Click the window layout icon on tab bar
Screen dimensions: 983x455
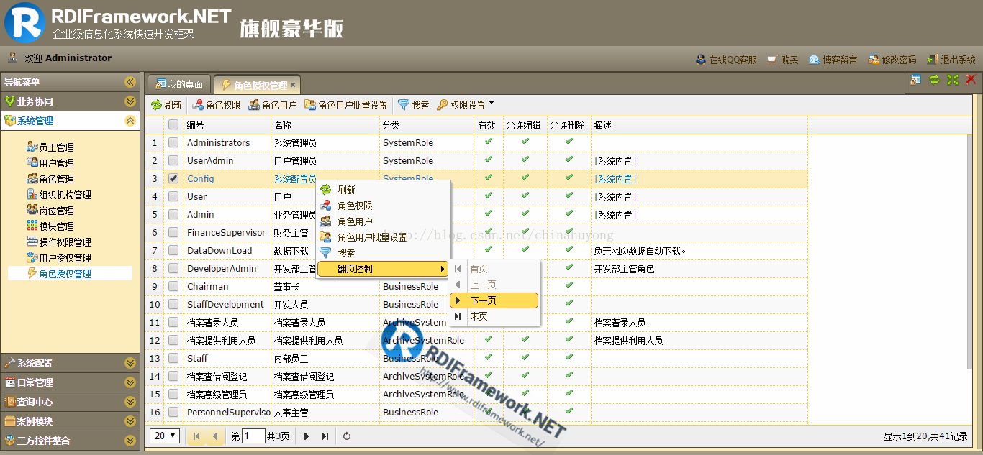coord(915,80)
